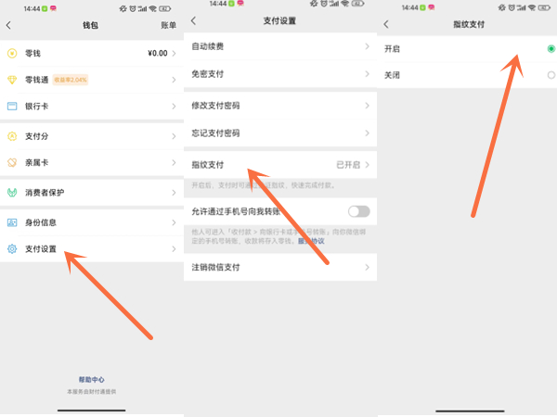
Task: Open the 注销微信支付 row chevron
Action: coord(368,268)
